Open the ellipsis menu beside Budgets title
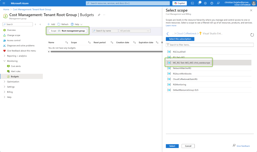 tap(104, 15)
